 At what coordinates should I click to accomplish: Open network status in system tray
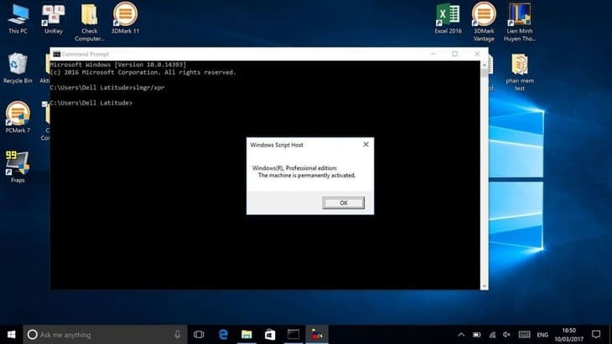tap(492, 335)
